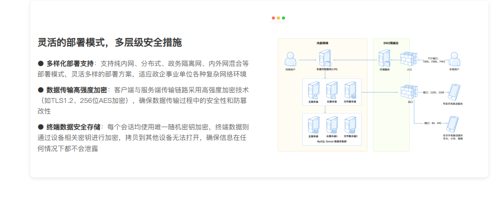
Task: Click the green window dot
Action: (283, 18)
